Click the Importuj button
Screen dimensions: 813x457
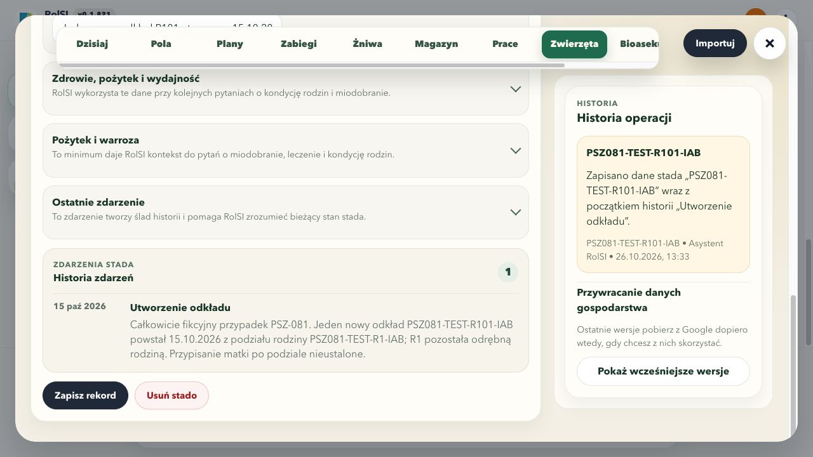(x=715, y=43)
